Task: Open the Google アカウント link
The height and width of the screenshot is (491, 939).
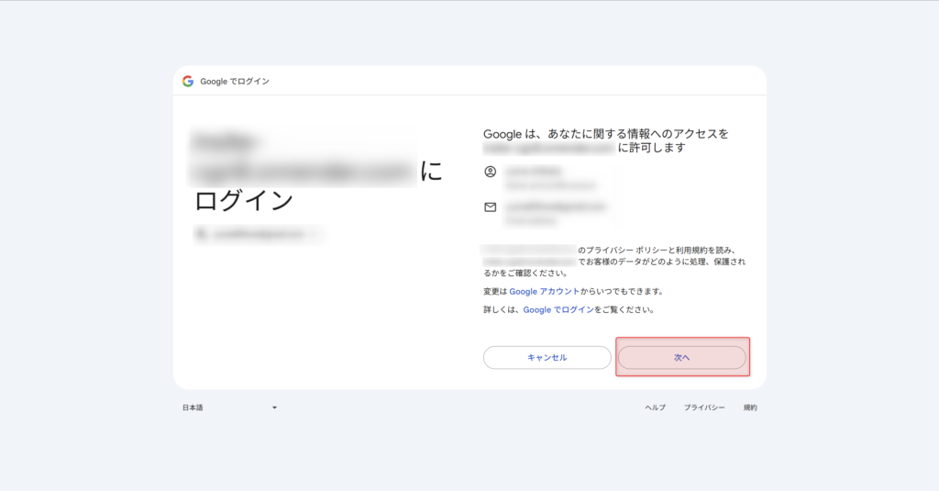Action: (545, 291)
